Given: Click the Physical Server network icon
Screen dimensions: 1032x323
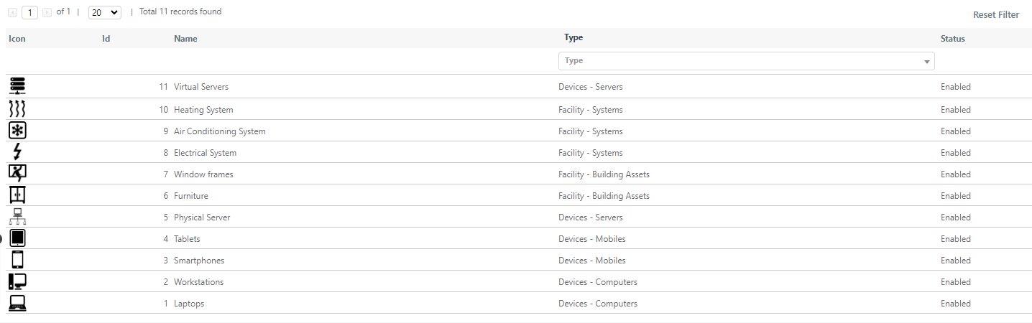Looking at the screenshot, I should point(17,217).
